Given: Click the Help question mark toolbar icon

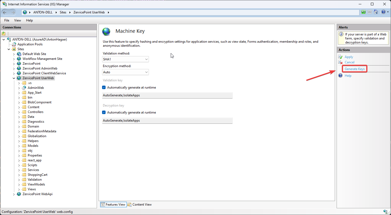Looking at the screenshot, I should point(383,12).
